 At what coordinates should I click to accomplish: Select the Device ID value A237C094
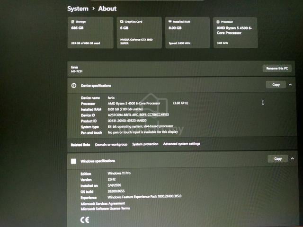(x=138, y=115)
